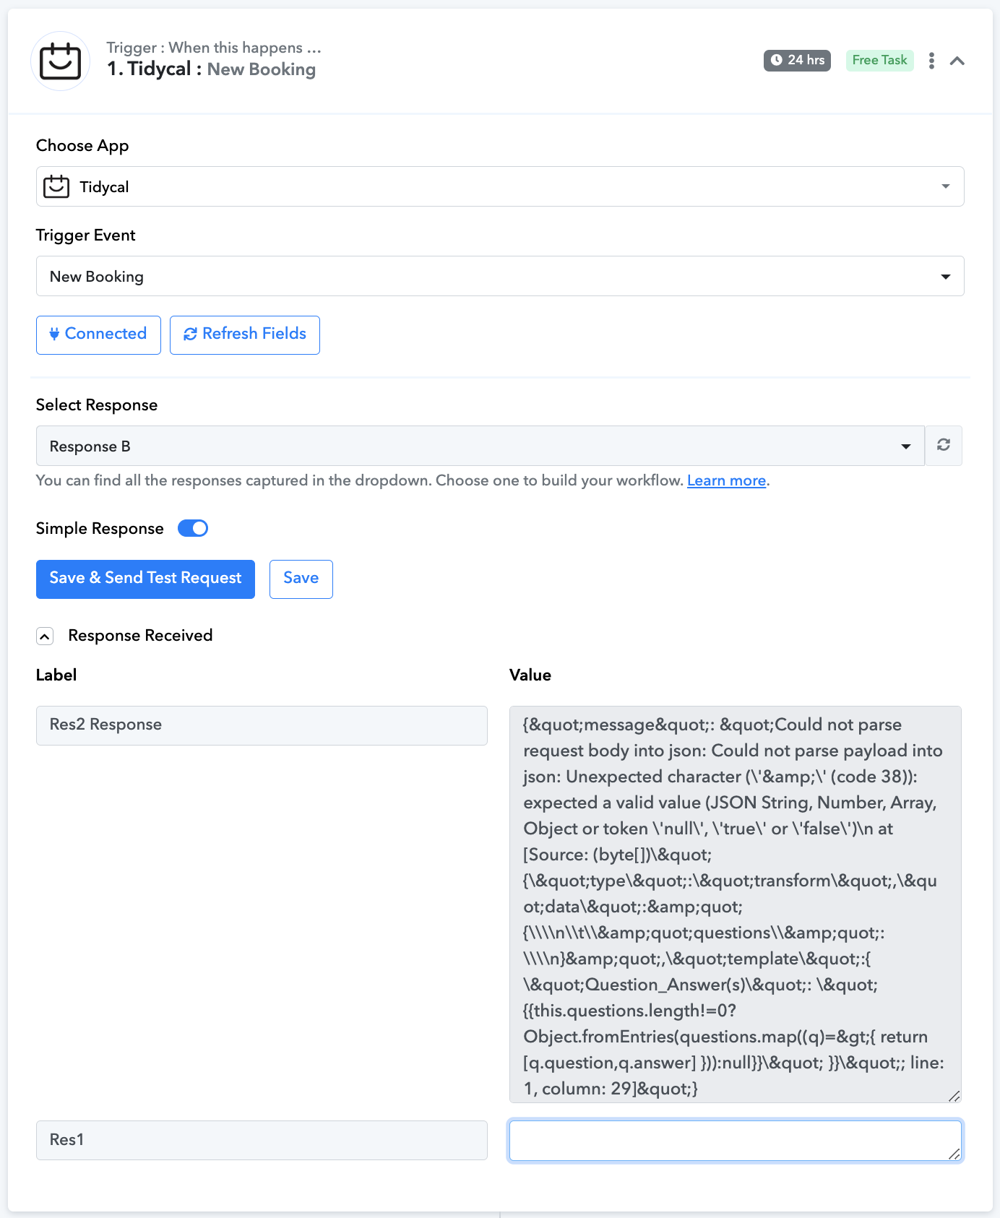The image size is (1000, 1218).
Task: Click the Res1 label field
Action: (x=262, y=1140)
